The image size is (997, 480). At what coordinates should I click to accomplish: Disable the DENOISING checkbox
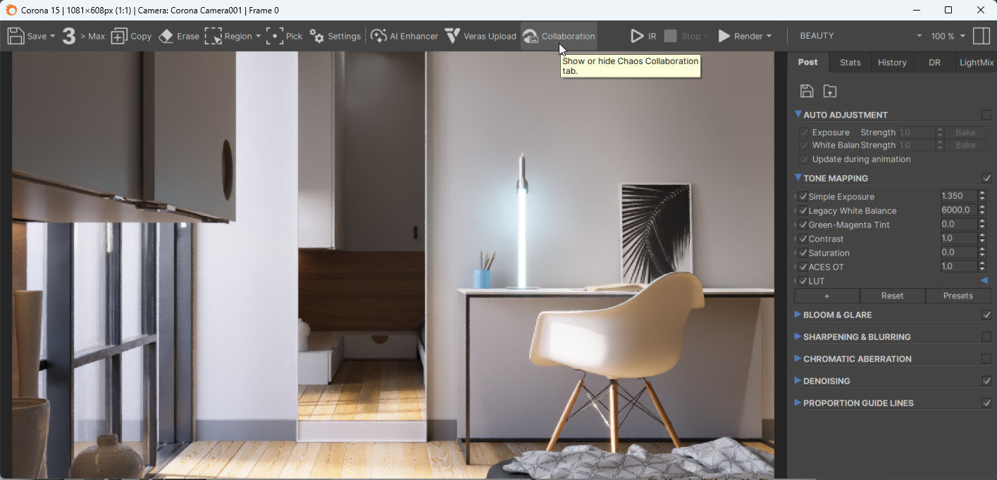986,381
